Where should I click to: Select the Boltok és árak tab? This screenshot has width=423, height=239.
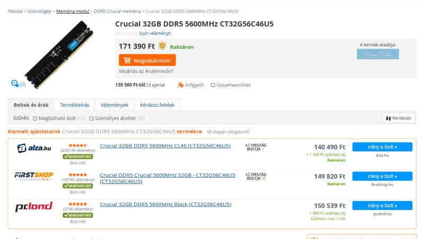coord(31,105)
